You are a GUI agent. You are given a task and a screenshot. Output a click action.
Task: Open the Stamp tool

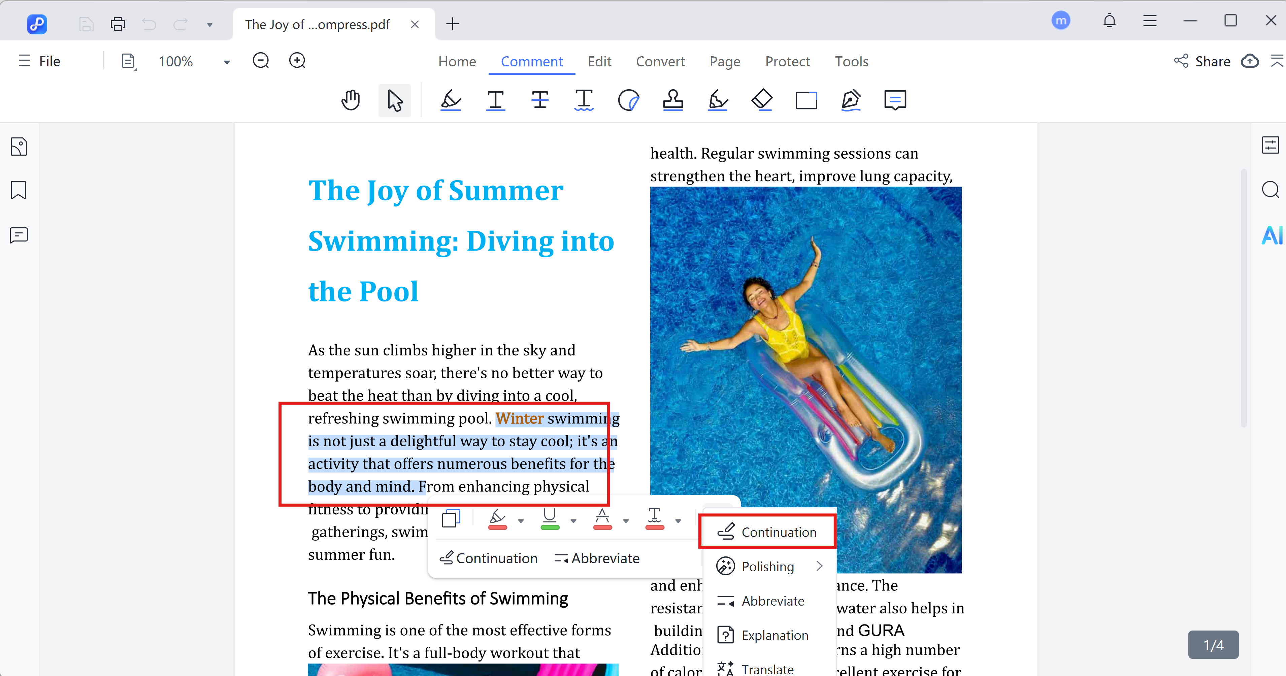[x=672, y=100]
